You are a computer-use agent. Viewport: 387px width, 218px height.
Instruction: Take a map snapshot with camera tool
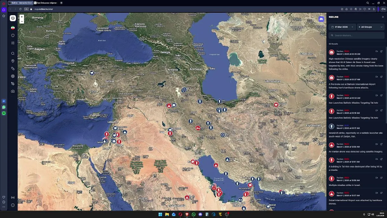tap(13, 91)
